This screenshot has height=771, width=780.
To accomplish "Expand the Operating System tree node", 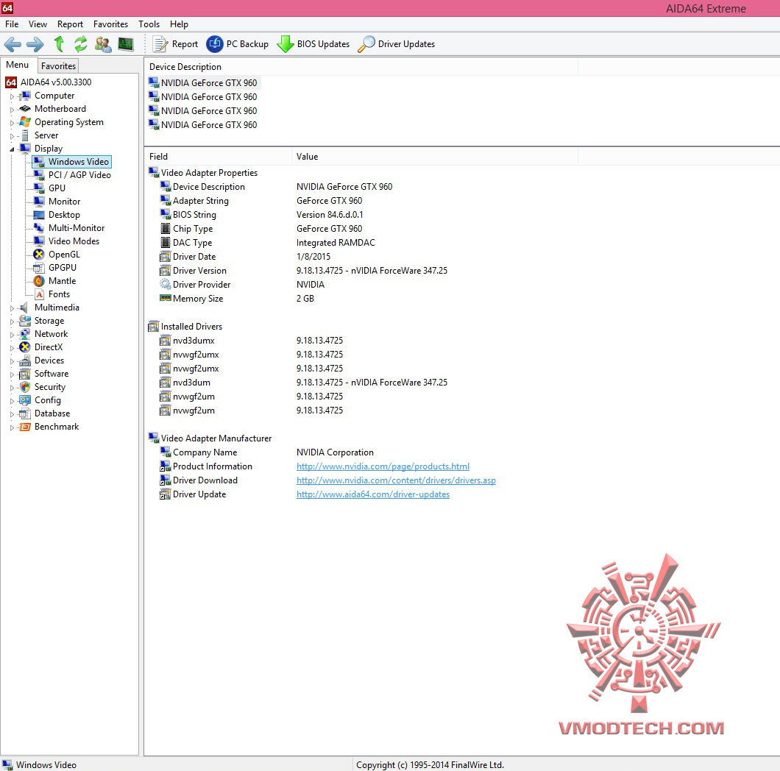I will pos(12,122).
